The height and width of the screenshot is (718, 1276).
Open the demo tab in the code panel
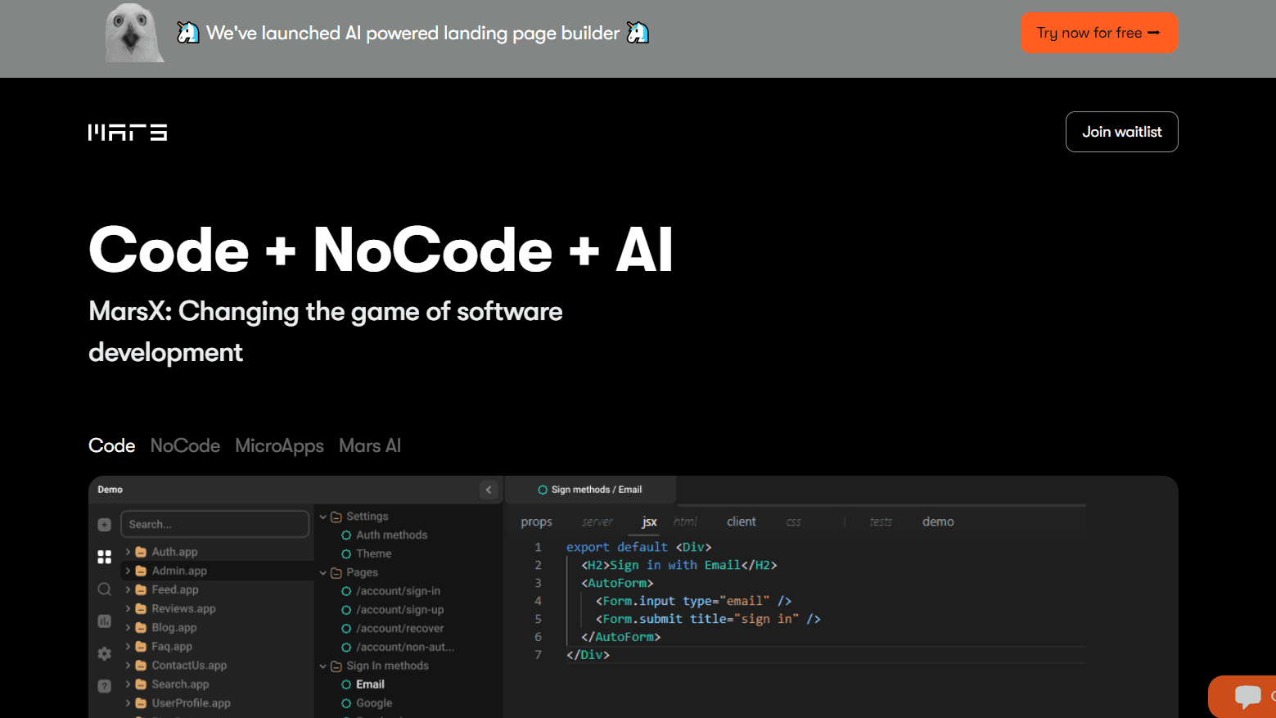point(937,521)
